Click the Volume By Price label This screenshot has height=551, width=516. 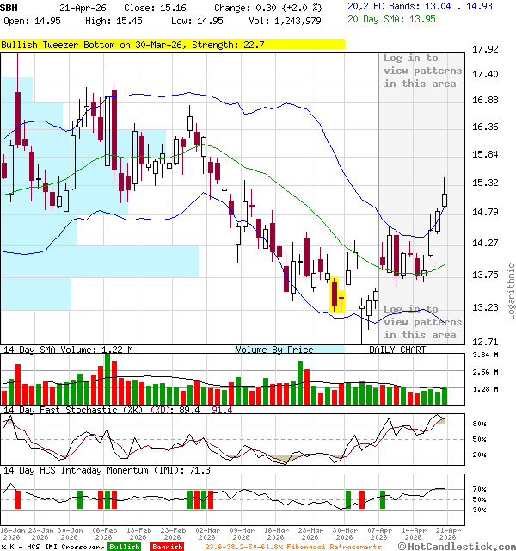pyautogui.click(x=274, y=350)
